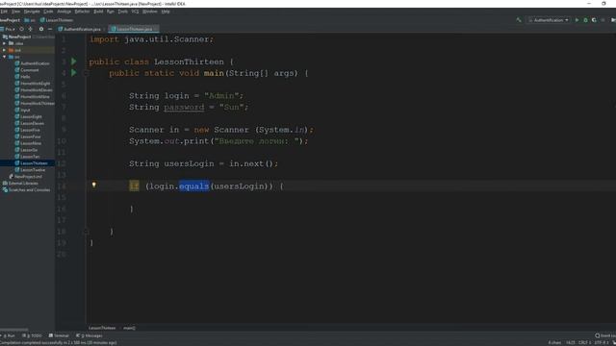
Task: Switch to the Authentification.java tab
Action: [82, 29]
